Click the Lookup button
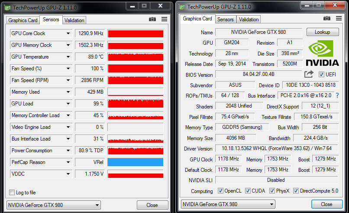 [x=323, y=32]
